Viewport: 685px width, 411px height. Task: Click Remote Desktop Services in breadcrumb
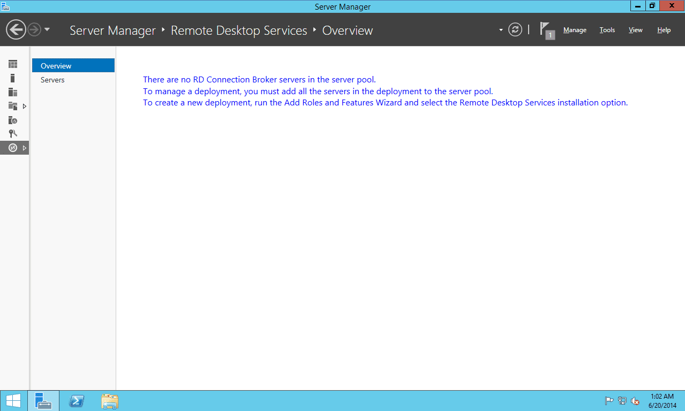tap(239, 31)
